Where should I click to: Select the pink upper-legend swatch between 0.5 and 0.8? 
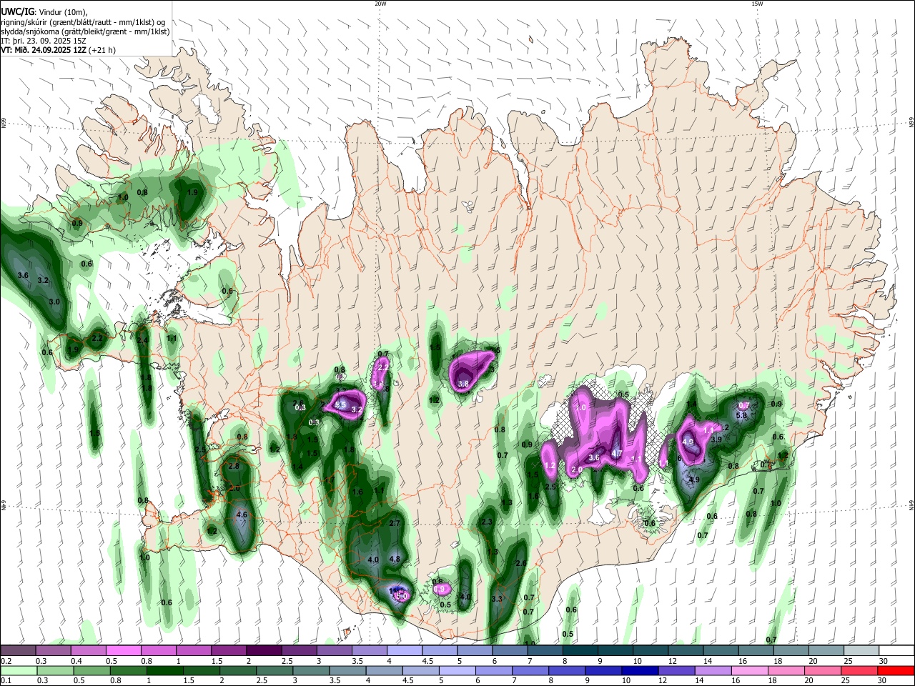click(123, 650)
